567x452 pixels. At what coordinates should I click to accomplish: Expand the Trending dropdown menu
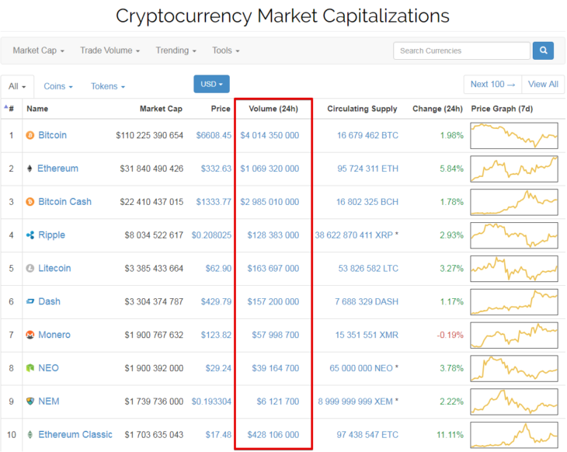[x=176, y=50]
